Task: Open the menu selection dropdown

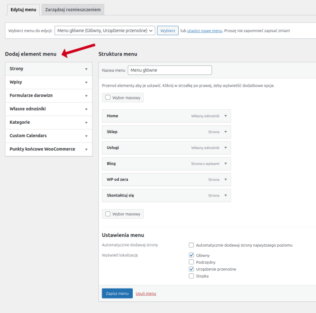Action: (105, 31)
